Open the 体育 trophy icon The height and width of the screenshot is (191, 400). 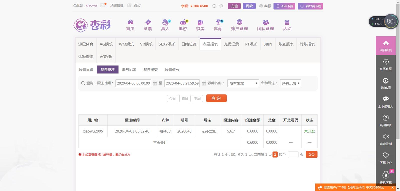(218, 22)
